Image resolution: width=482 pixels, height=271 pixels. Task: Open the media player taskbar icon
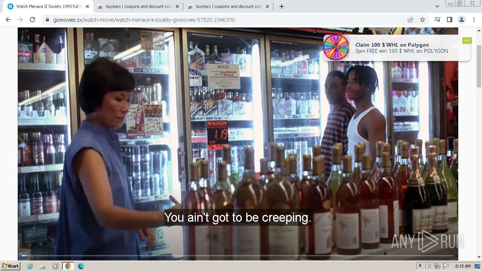55,266
